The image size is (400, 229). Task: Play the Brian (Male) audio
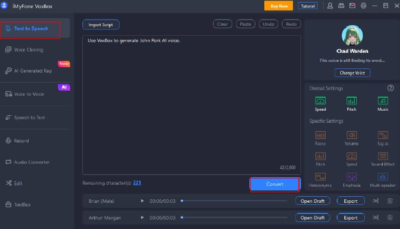click(142, 201)
